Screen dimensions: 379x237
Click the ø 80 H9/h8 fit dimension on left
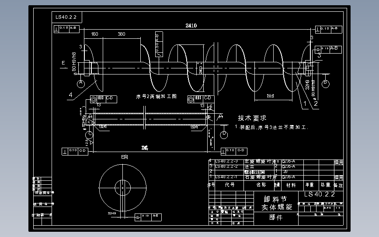pos(74,64)
